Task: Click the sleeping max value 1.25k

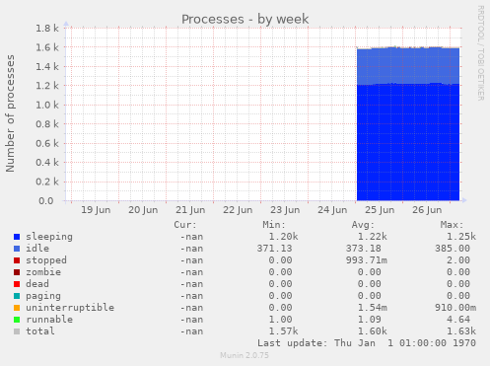Action: [x=461, y=237]
